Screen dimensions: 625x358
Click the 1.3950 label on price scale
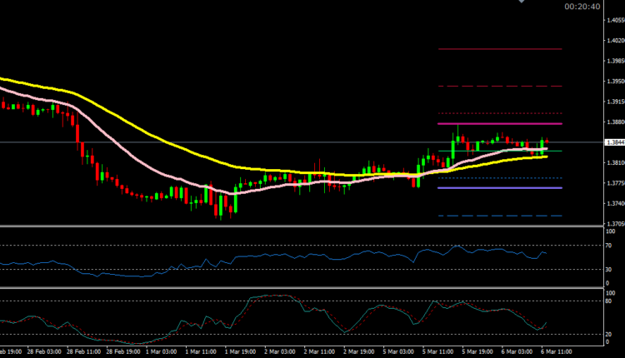tap(612, 82)
